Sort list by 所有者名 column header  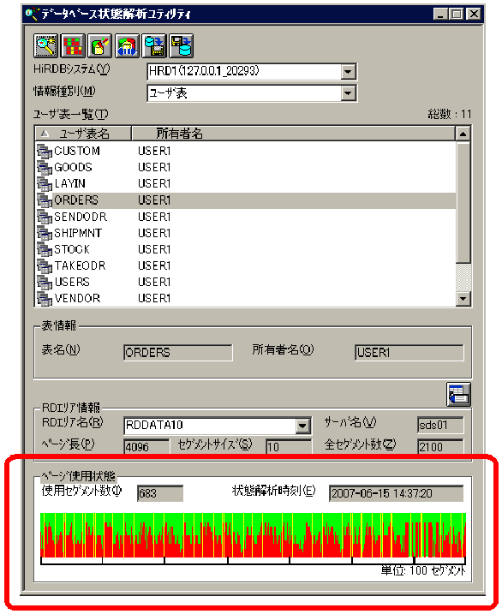click(294, 134)
